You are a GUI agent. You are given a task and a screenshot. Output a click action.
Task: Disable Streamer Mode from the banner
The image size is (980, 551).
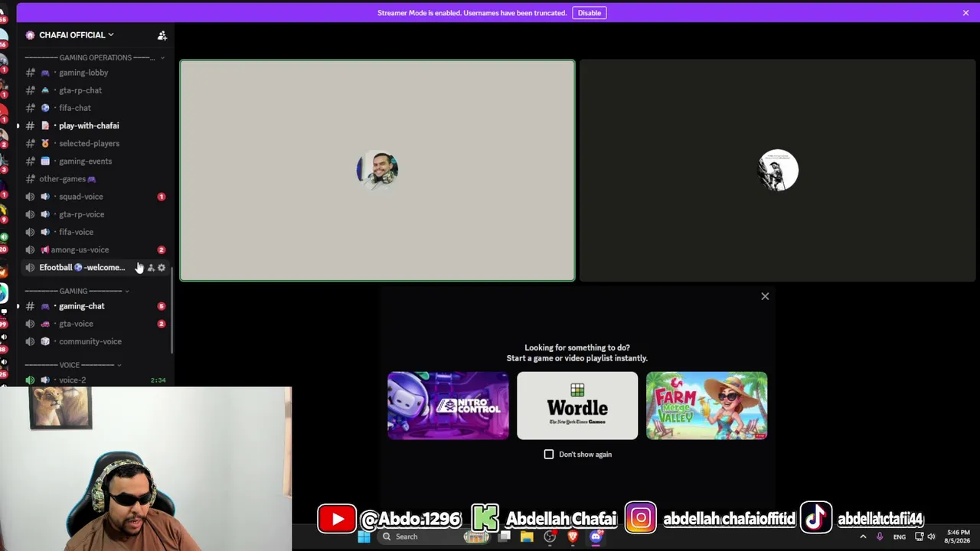point(590,13)
